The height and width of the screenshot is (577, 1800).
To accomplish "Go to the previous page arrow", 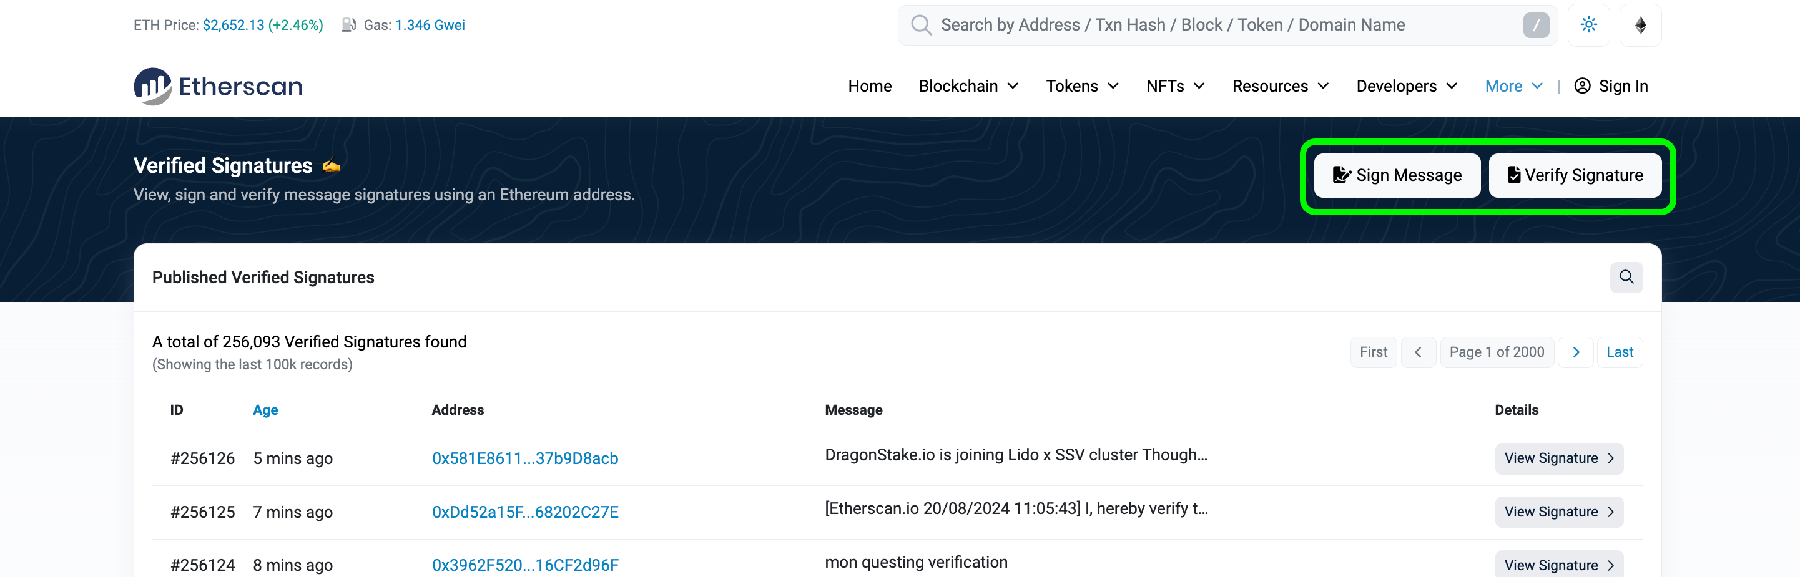I will click(1417, 352).
